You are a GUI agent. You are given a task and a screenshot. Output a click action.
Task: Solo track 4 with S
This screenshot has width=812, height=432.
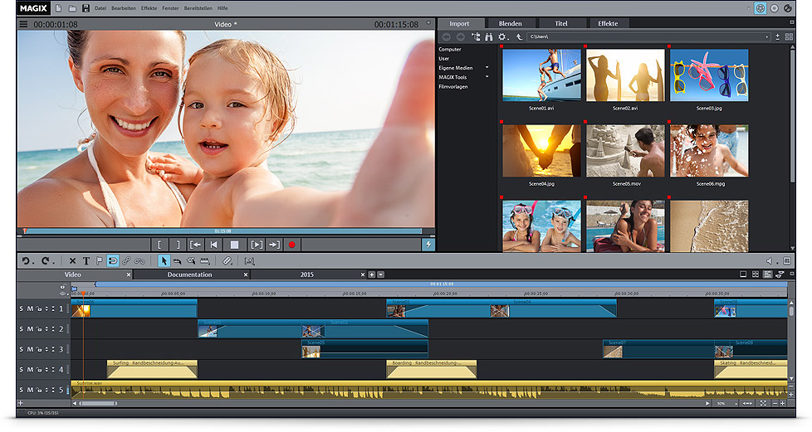(x=22, y=370)
